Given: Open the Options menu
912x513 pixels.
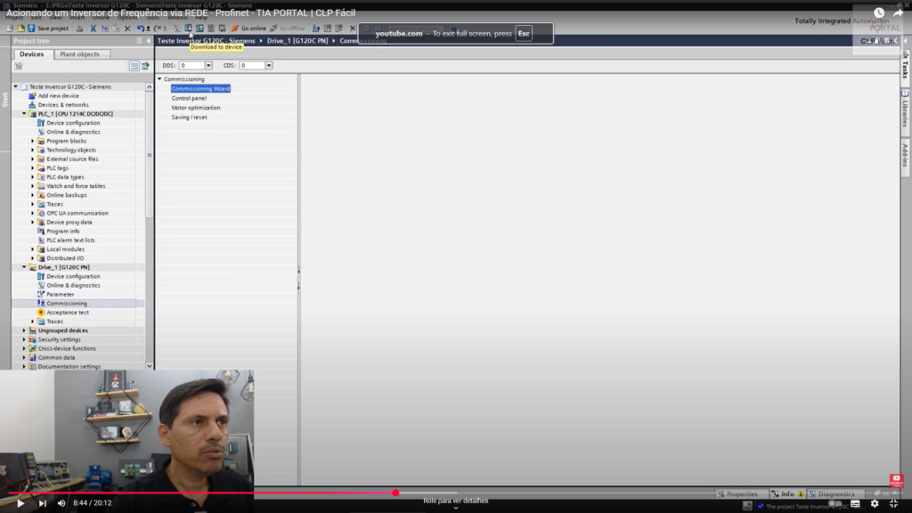Looking at the screenshot, I should click(127, 18).
